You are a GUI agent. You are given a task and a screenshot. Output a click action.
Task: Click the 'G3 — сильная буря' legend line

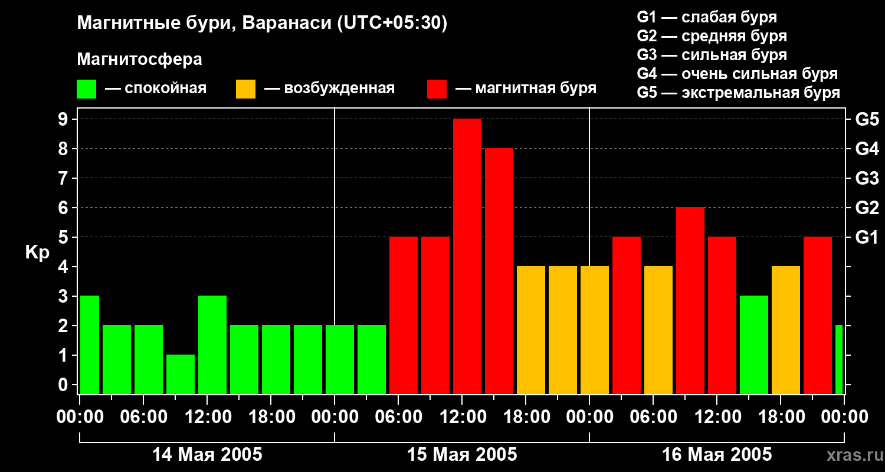point(712,55)
